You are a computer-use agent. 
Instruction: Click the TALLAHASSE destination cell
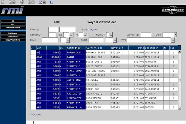coord(154,89)
